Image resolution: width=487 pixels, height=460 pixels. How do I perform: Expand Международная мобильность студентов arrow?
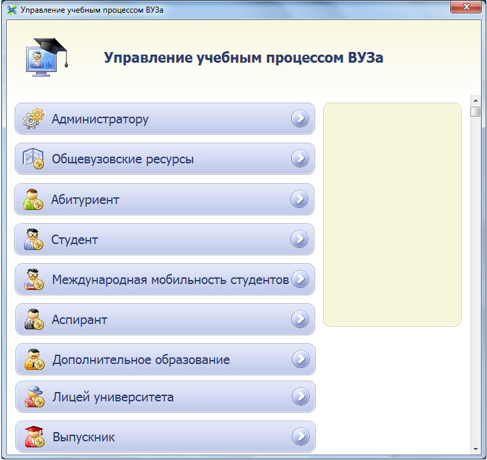(300, 279)
